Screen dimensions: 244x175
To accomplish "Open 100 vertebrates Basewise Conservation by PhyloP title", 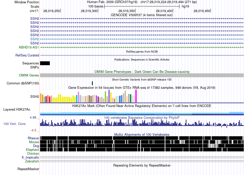I will pos(142,118).
